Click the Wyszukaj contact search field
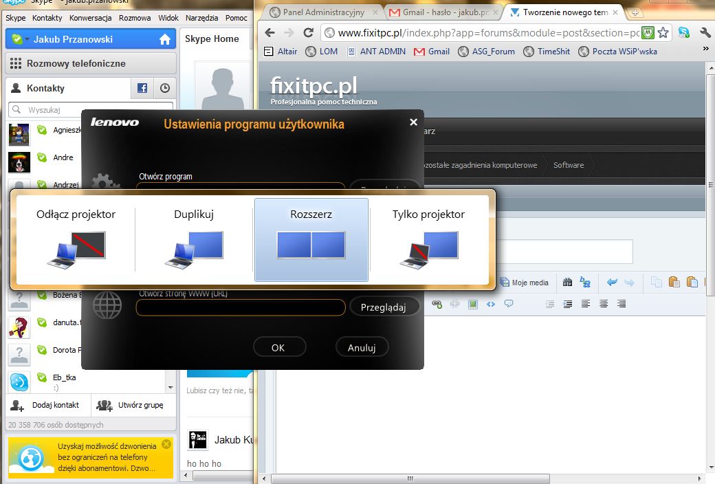The height and width of the screenshot is (484, 715). [91, 110]
